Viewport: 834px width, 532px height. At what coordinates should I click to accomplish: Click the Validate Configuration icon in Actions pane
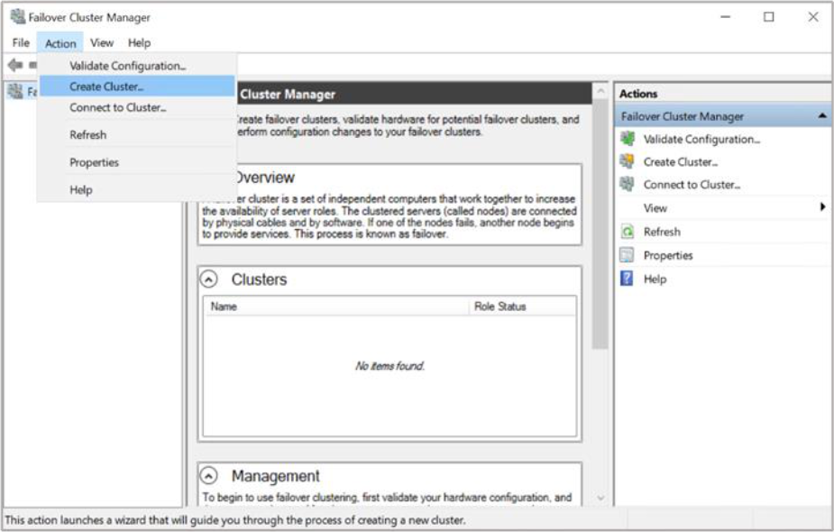(x=628, y=139)
